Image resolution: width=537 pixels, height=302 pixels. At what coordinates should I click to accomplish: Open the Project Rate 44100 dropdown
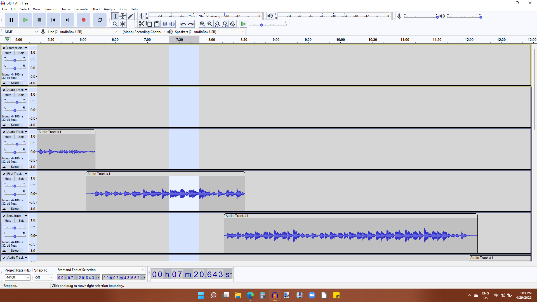pyautogui.click(x=17, y=277)
